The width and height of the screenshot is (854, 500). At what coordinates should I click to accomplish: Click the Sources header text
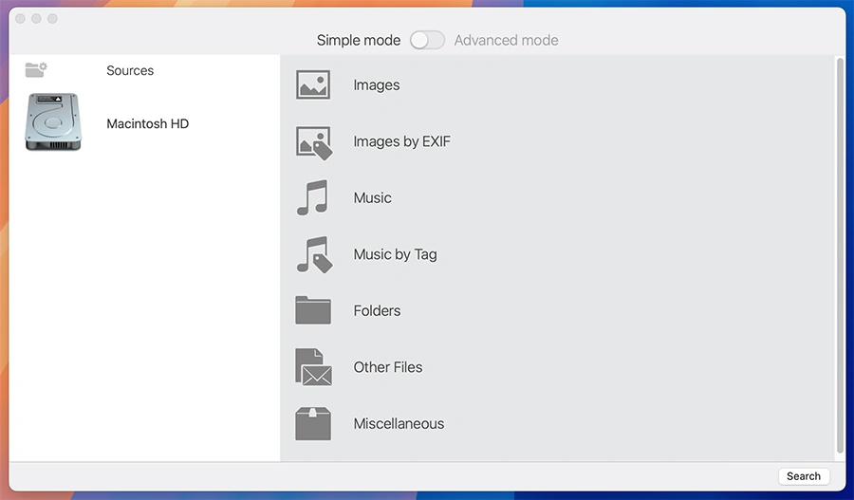[x=130, y=71]
